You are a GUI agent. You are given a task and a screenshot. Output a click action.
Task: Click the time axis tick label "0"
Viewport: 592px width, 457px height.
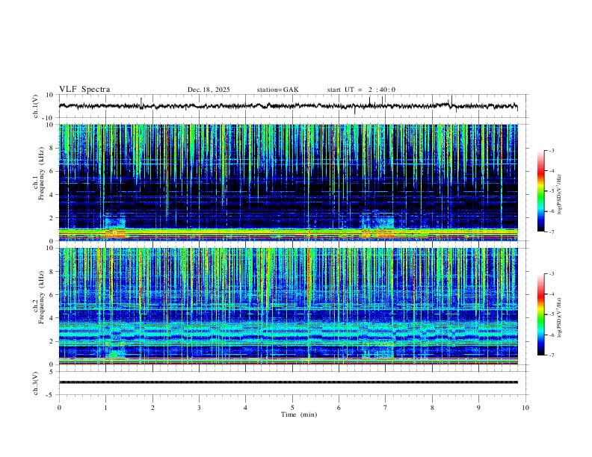point(59,408)
